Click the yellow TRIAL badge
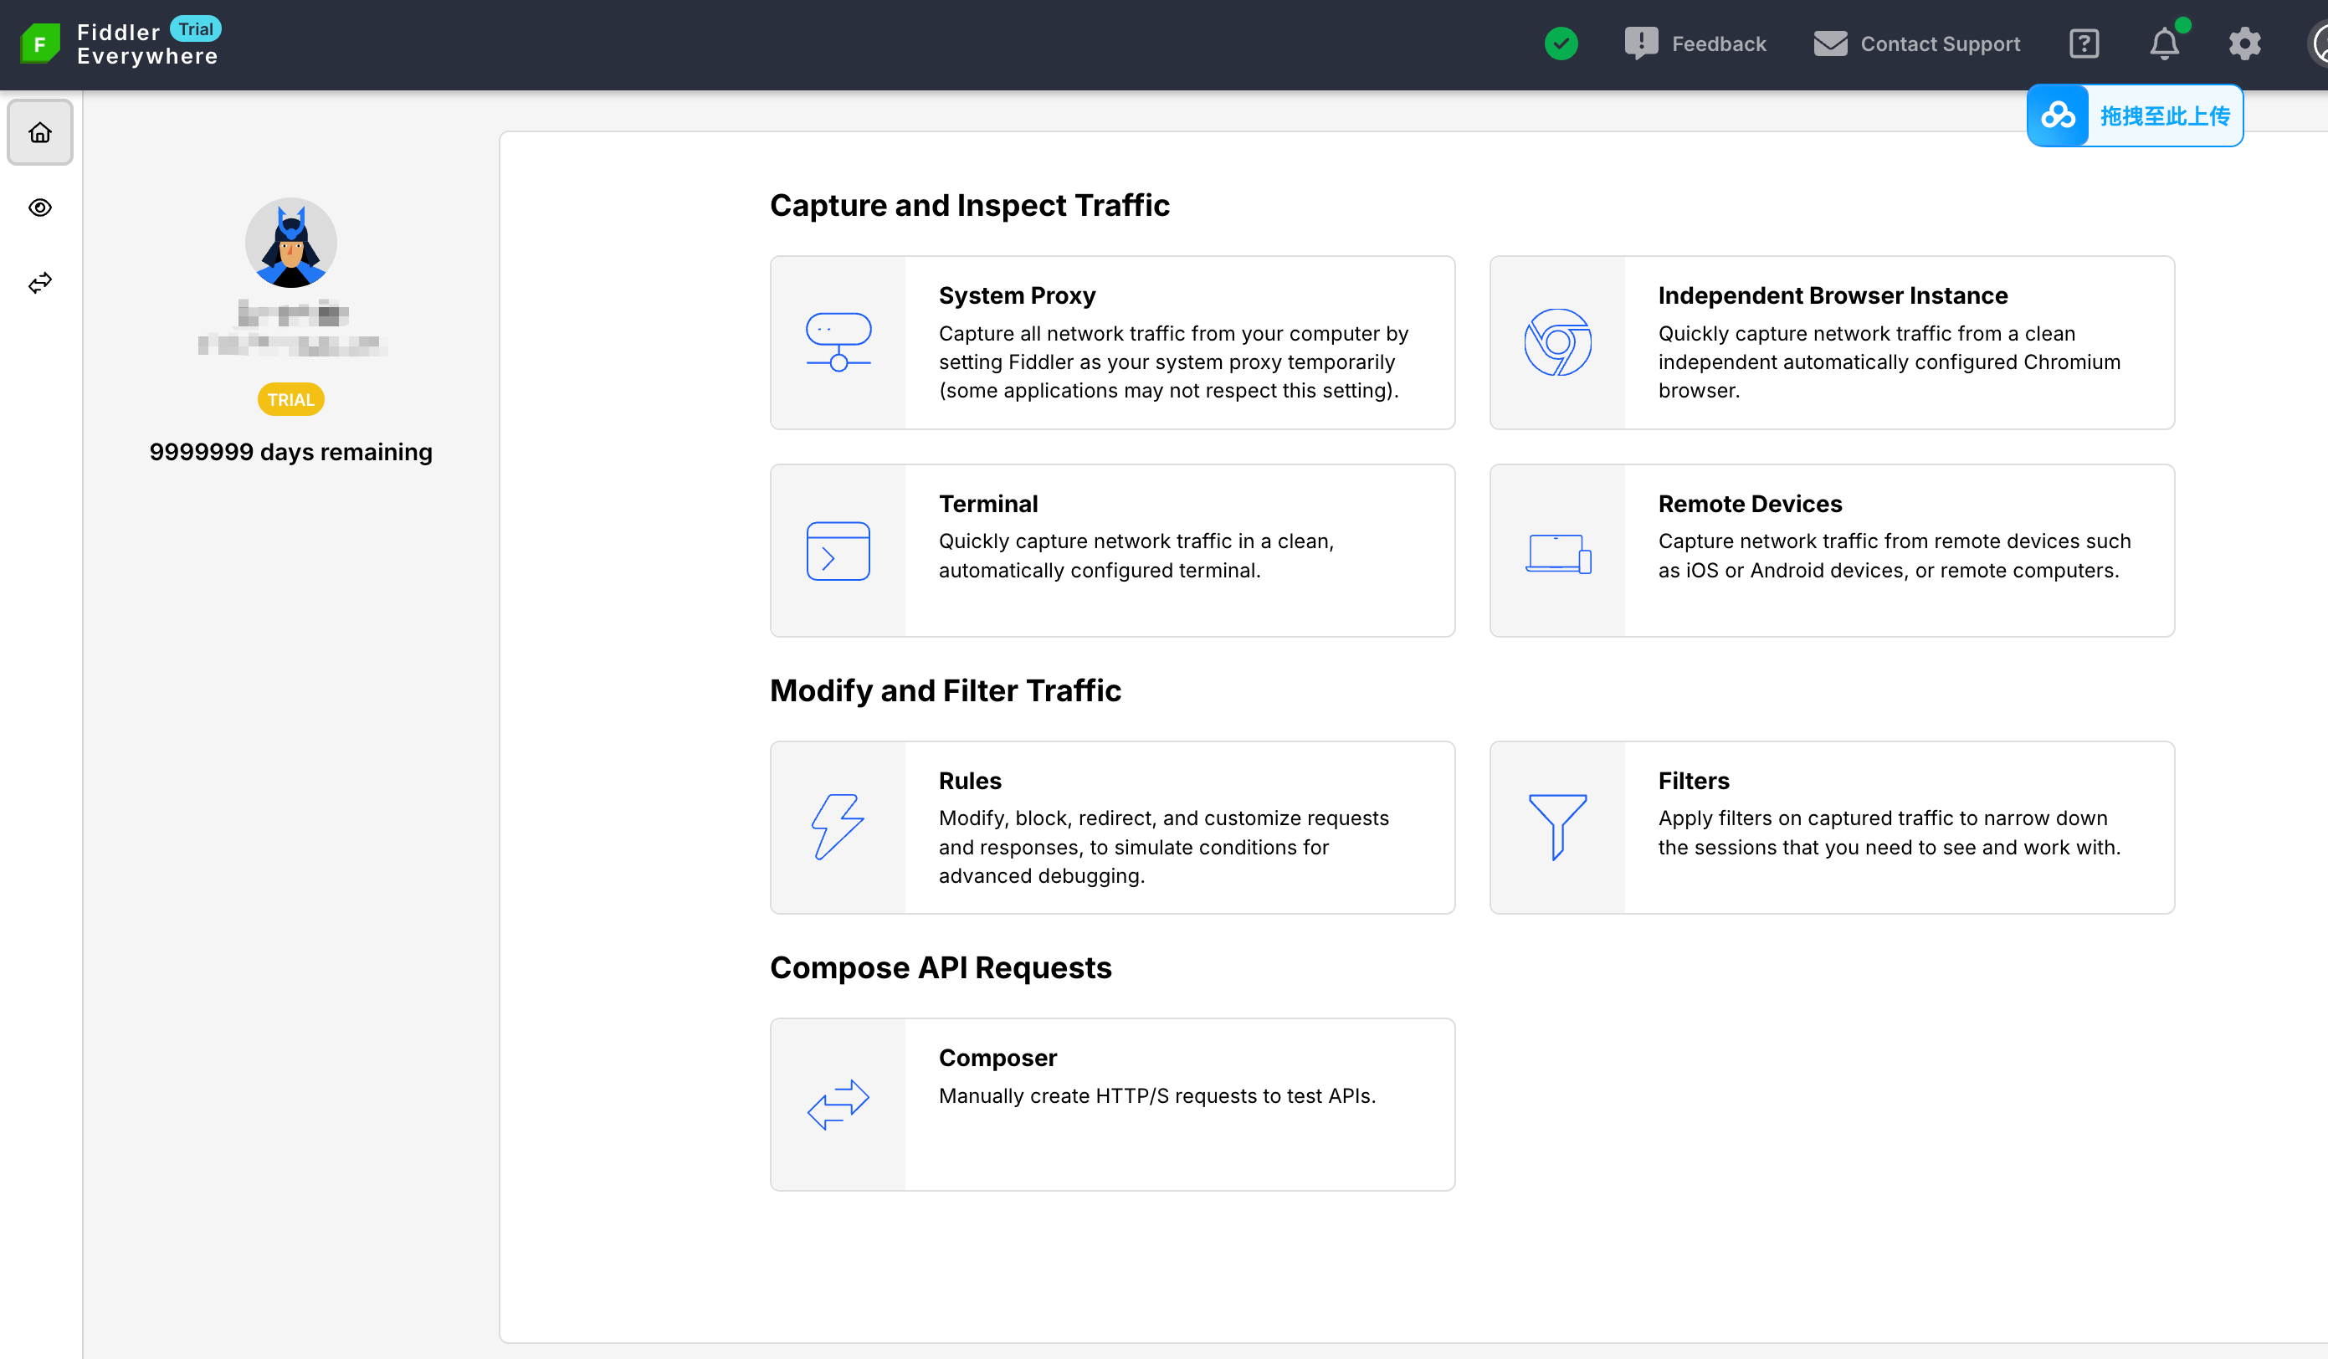Viewport: 2328px width, 1359px height. pos(290,400)
